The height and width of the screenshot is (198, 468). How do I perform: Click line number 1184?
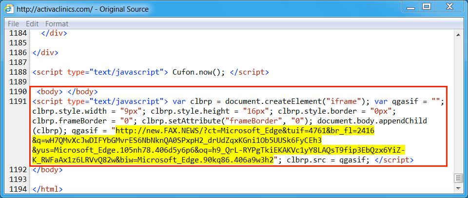pos(18,33)
